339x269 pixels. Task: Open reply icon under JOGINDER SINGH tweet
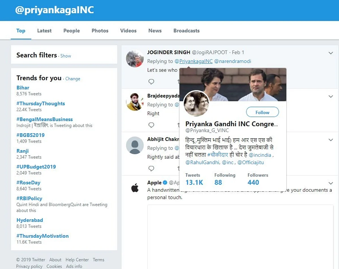coord(151,82)
